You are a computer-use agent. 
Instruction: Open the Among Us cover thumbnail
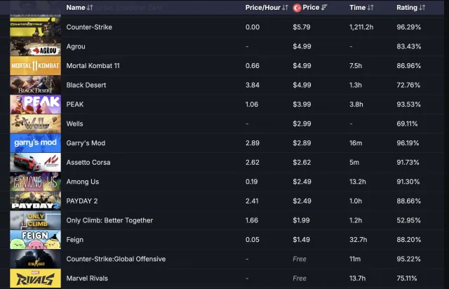pyautogui.click(x=36, y=182)
